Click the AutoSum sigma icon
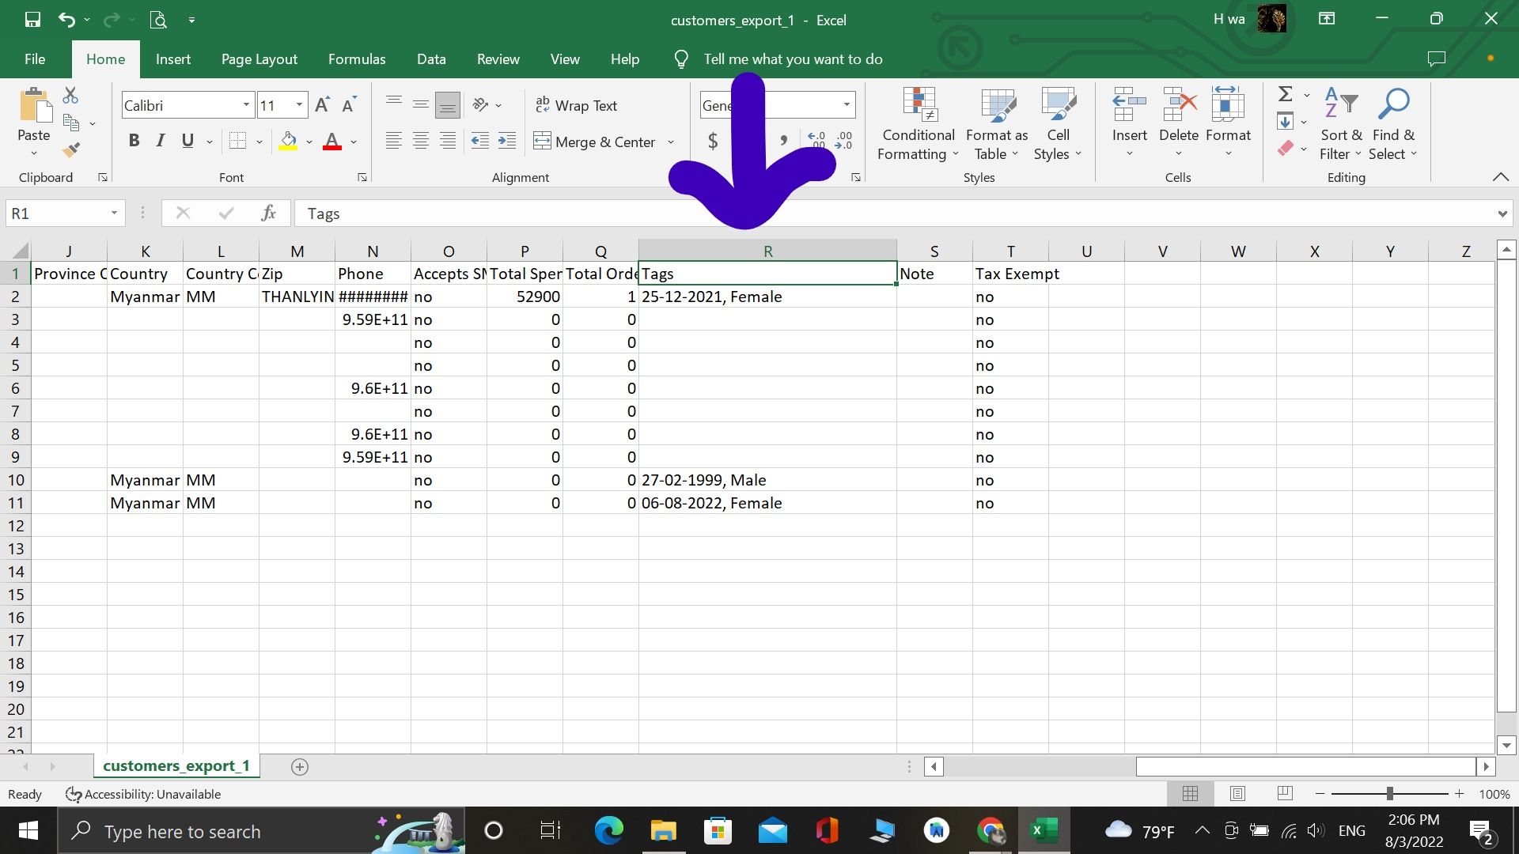This screenshot has width=1519, height=854. (1286, 94)
